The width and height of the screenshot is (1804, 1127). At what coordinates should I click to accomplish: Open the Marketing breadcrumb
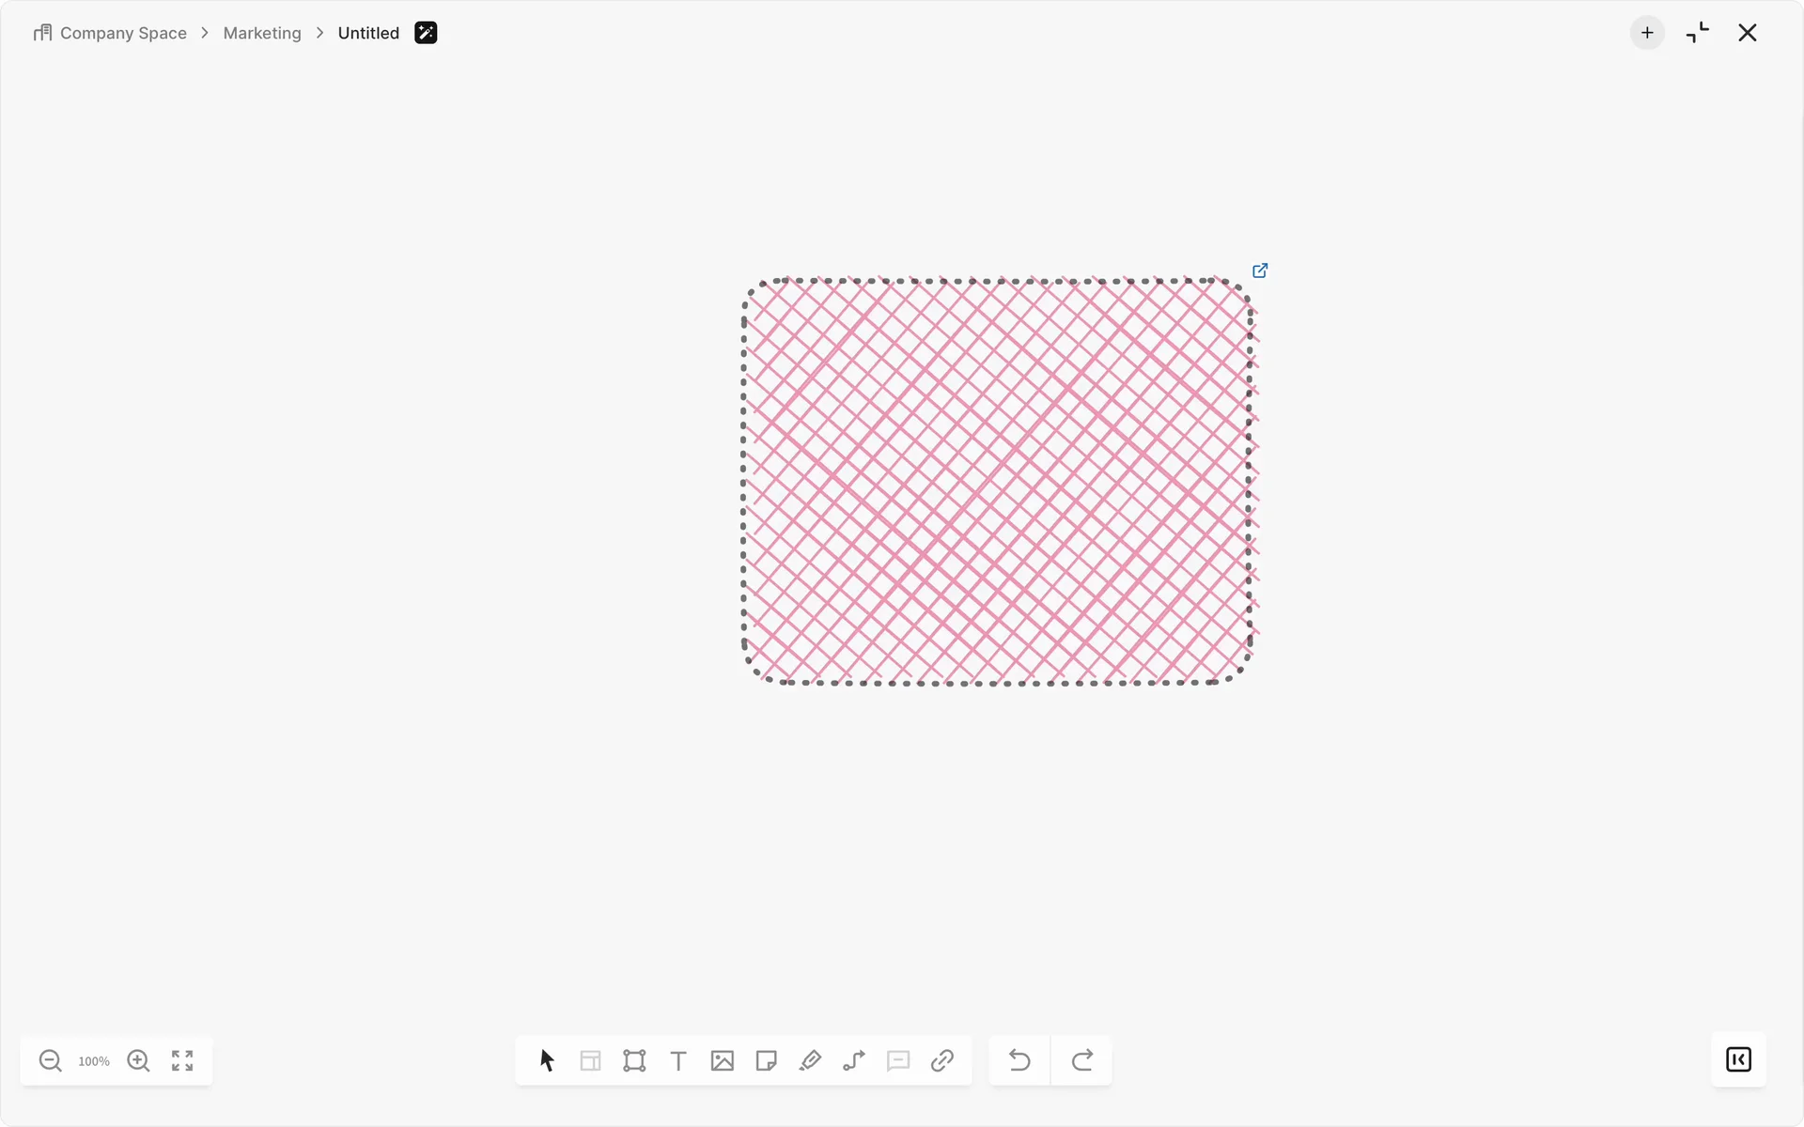pyautogui.click(x=262, y=33)
